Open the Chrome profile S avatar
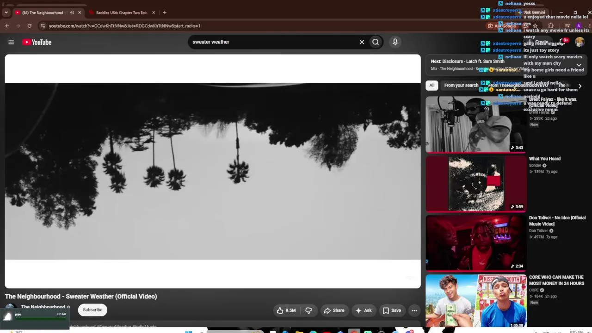The image size is (592, 333). click(579, 26)
